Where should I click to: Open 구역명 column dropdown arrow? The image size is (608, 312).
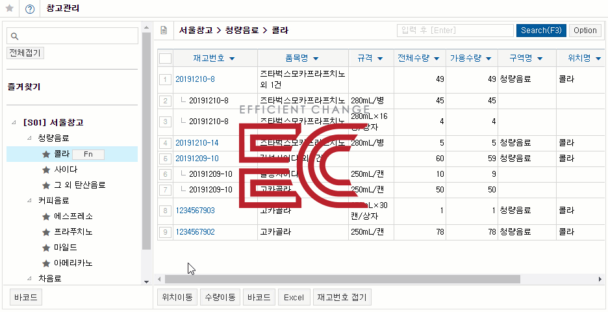pyautogui.click(x=540, y=58)
